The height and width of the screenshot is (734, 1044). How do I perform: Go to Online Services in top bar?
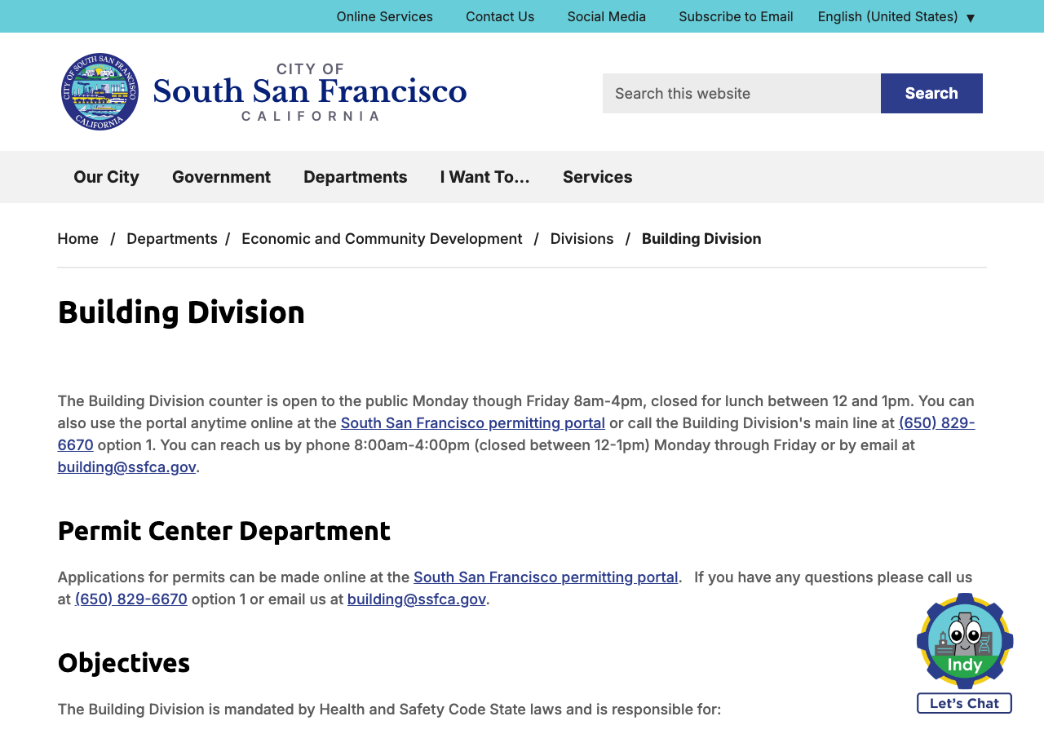[384, 16]
